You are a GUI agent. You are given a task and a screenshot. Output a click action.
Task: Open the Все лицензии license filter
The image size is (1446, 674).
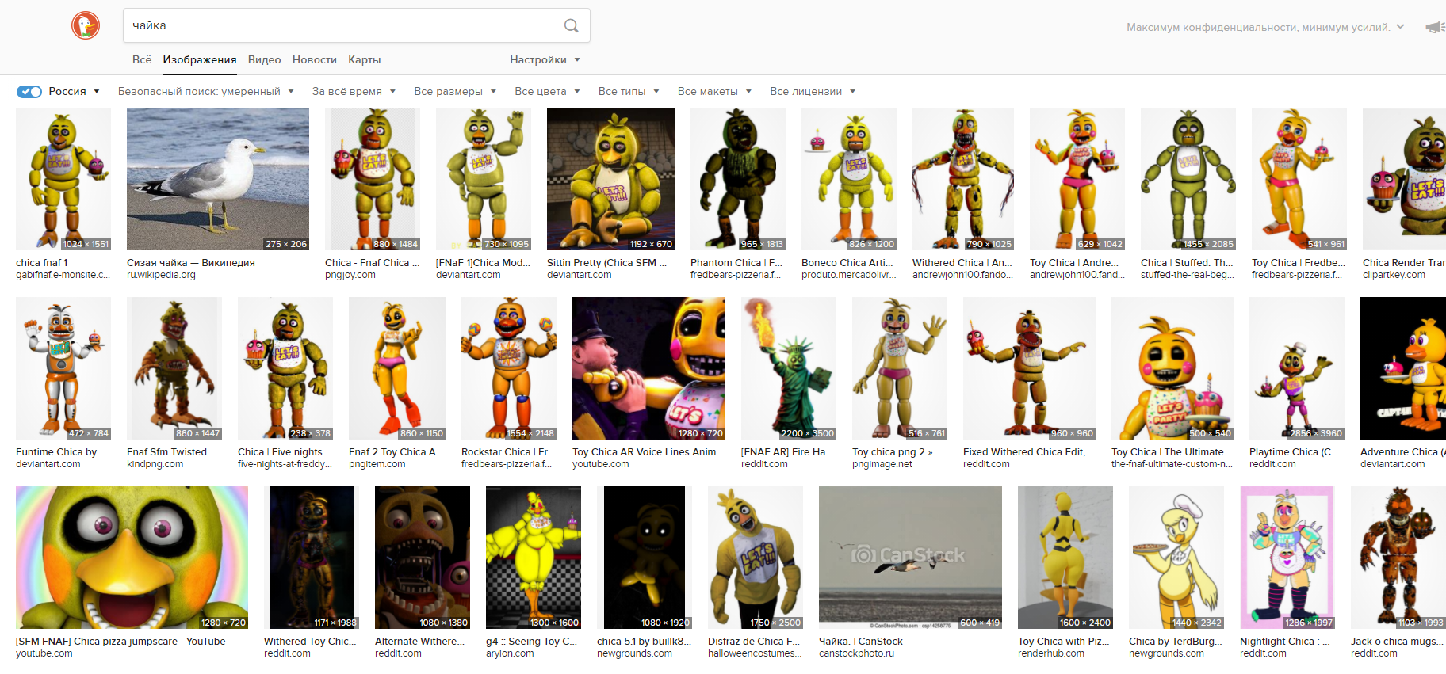click(x=813, y=91)
